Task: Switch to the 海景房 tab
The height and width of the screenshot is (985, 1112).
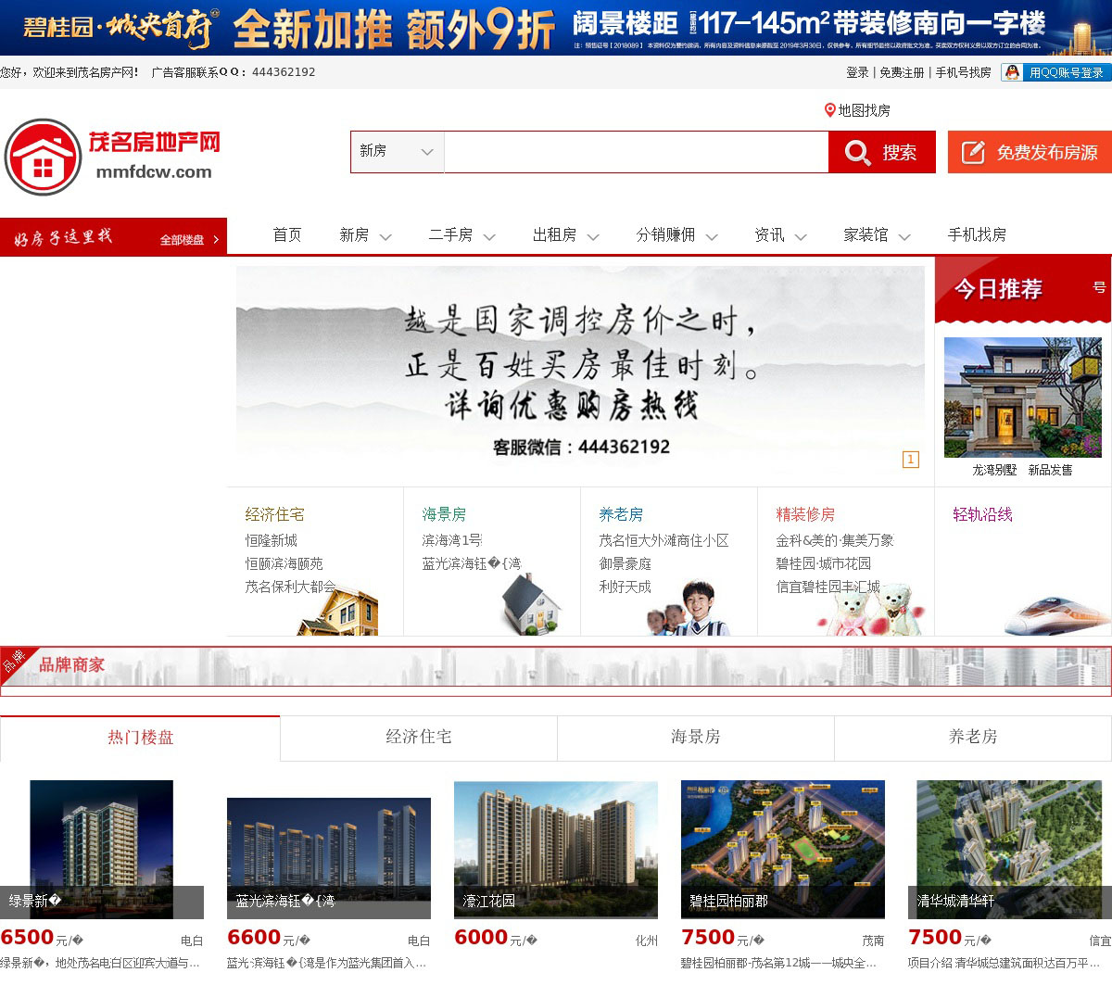Action: pyautogui.click(x=696, y=738)
